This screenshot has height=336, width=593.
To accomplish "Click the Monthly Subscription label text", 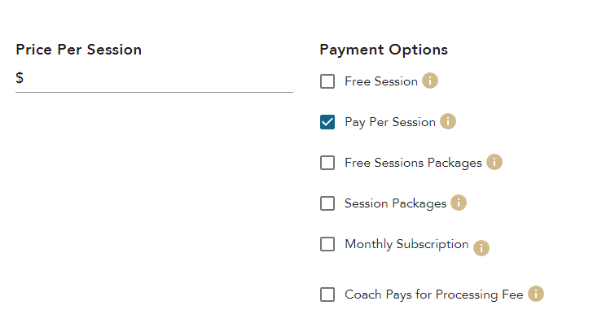I will click(x=406, y=244).
